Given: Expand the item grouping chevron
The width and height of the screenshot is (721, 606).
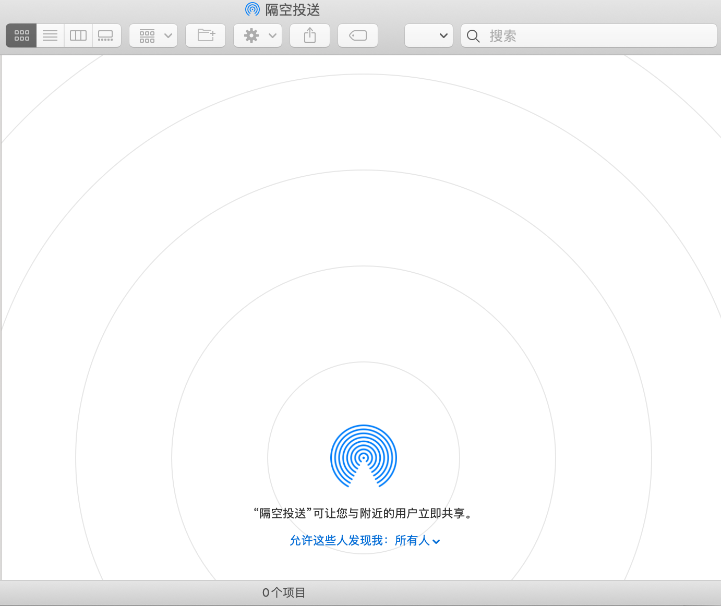Looking at the screenshot, I should [168, 35].
